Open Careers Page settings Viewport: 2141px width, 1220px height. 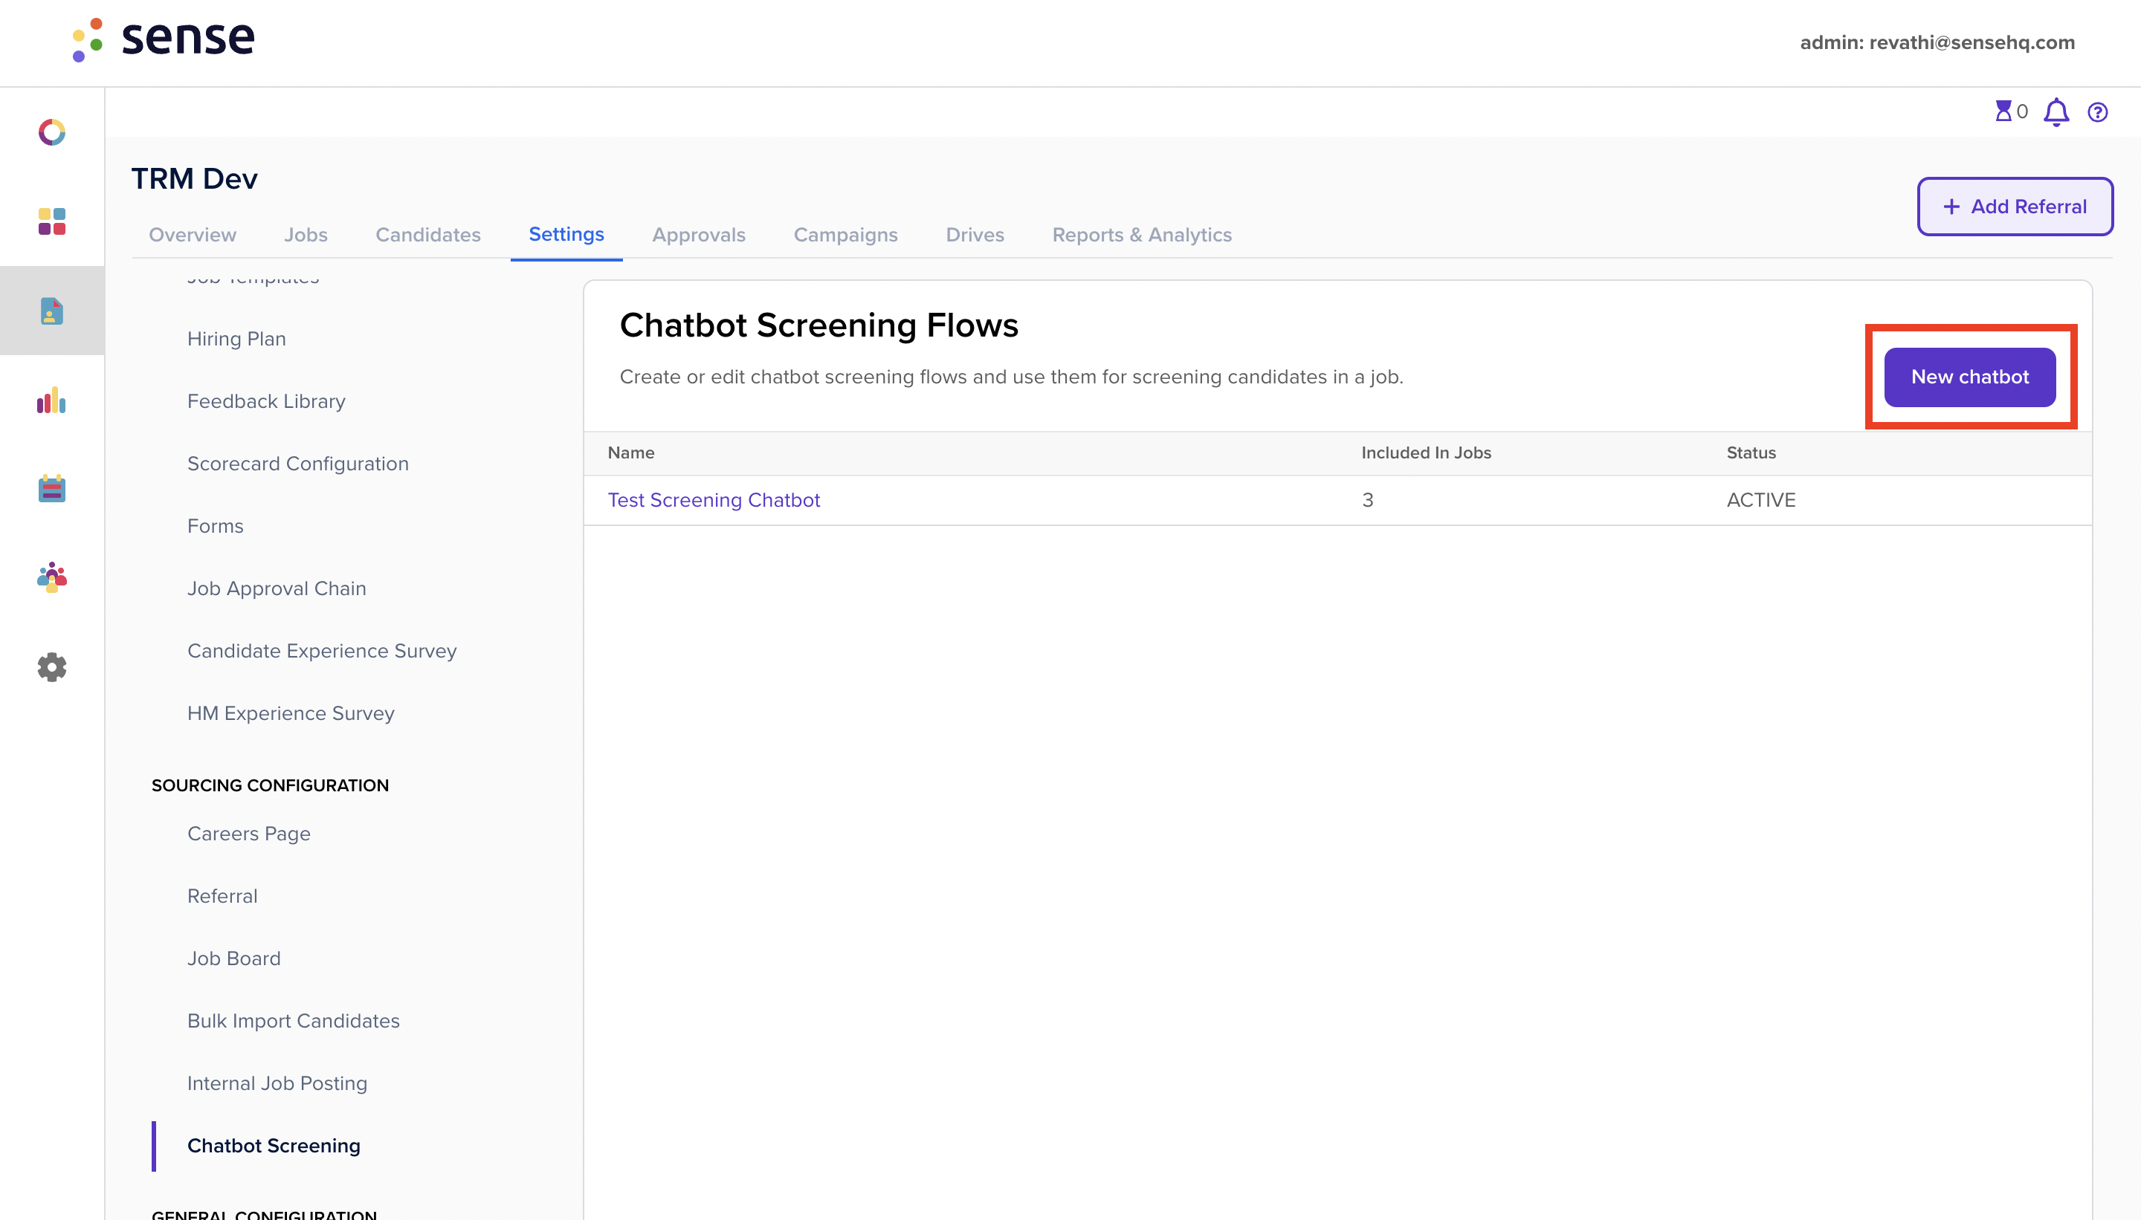tap(249, 834)
